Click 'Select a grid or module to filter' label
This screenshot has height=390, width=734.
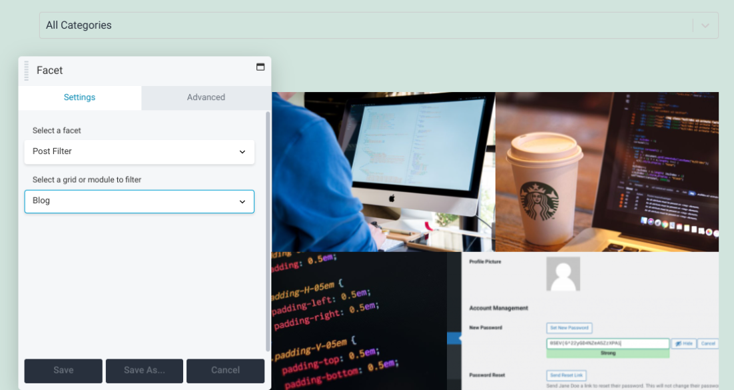pos(87,180)
